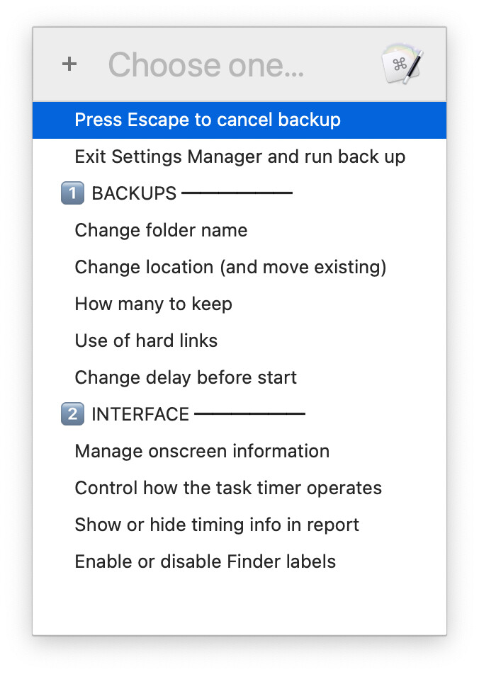Select Use of hard links
This screenshot has height=674, width=479.
point(239,341)
